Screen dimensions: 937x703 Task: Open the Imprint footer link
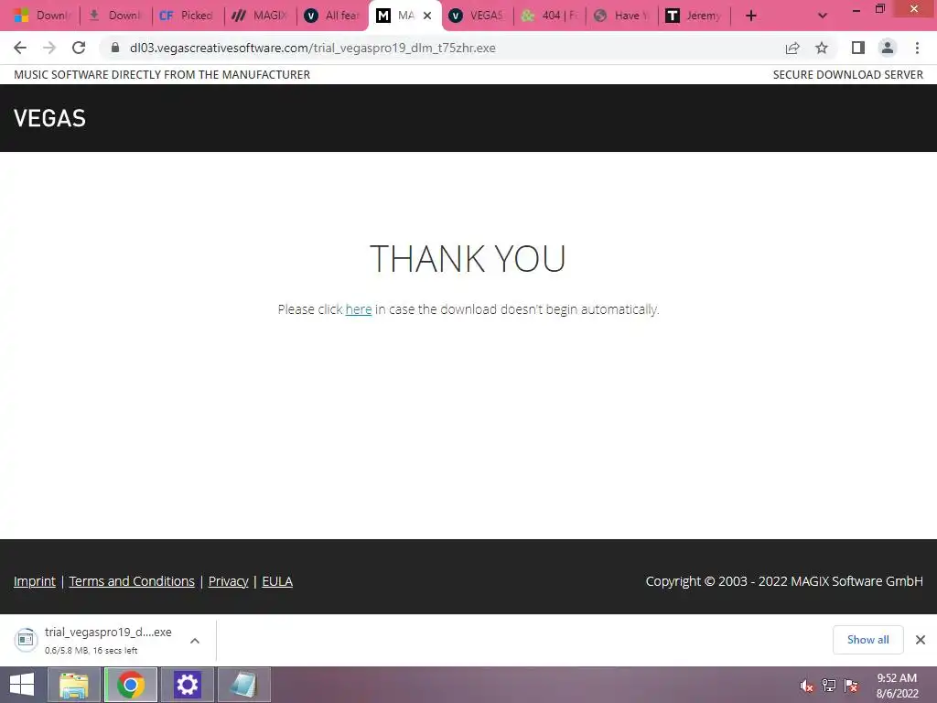pos(35,581)
